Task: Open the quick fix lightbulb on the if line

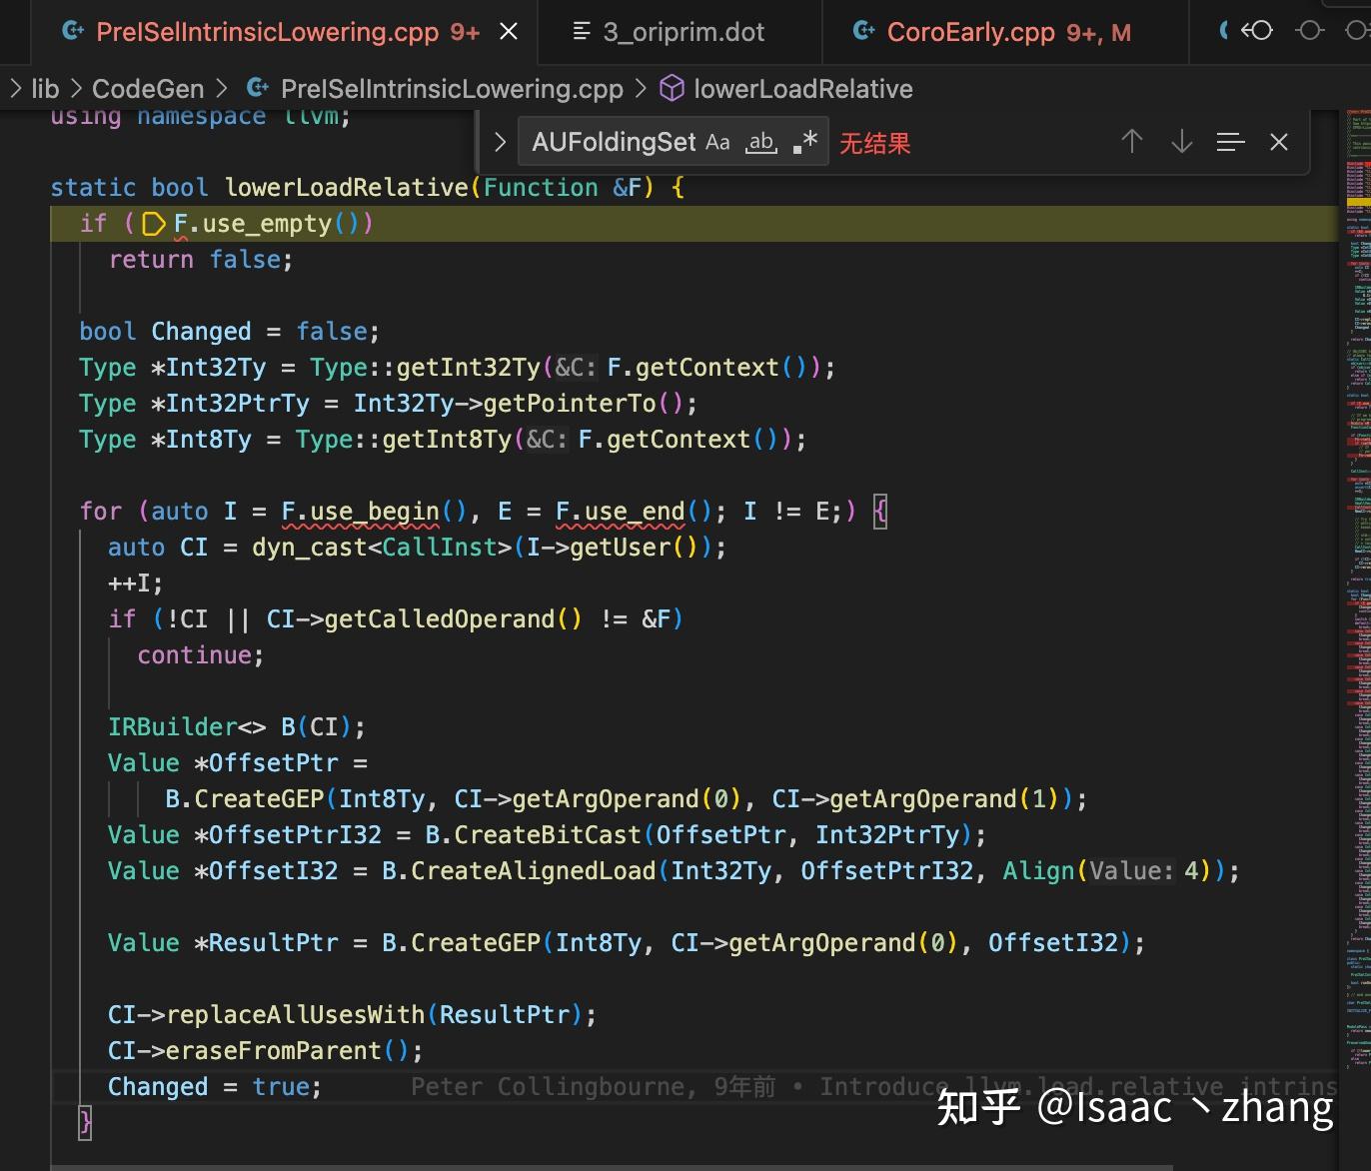Action: pyautogui.click(x=152, y=225)
